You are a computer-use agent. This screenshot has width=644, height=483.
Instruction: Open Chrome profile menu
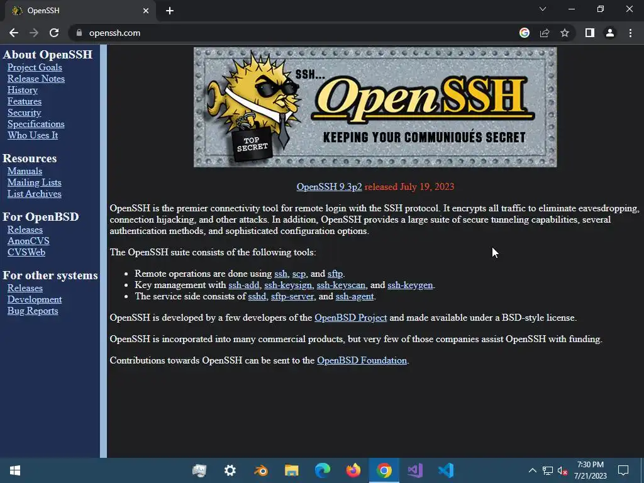pos(610,33)
